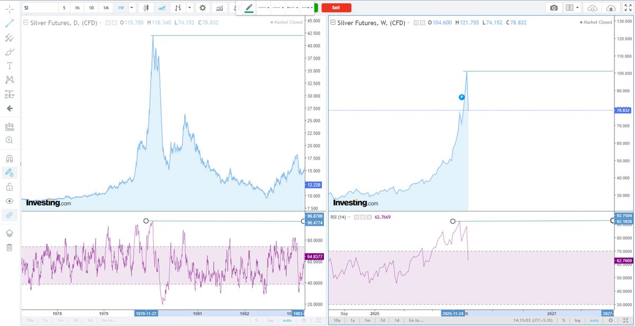
Task: Maximize the left chart pane
Action: 319,320
